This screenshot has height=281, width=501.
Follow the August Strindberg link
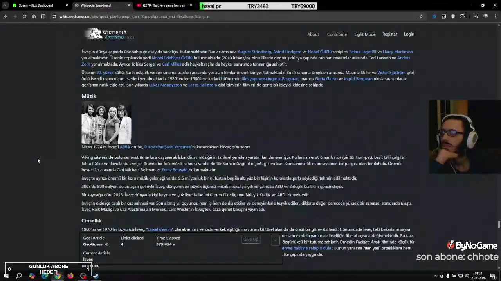[254, 52]
